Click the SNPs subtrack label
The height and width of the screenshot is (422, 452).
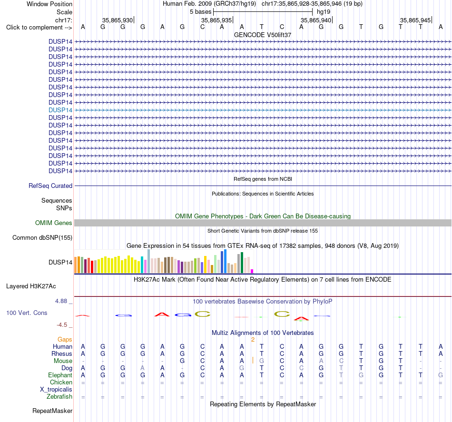(x=64, y=208)
